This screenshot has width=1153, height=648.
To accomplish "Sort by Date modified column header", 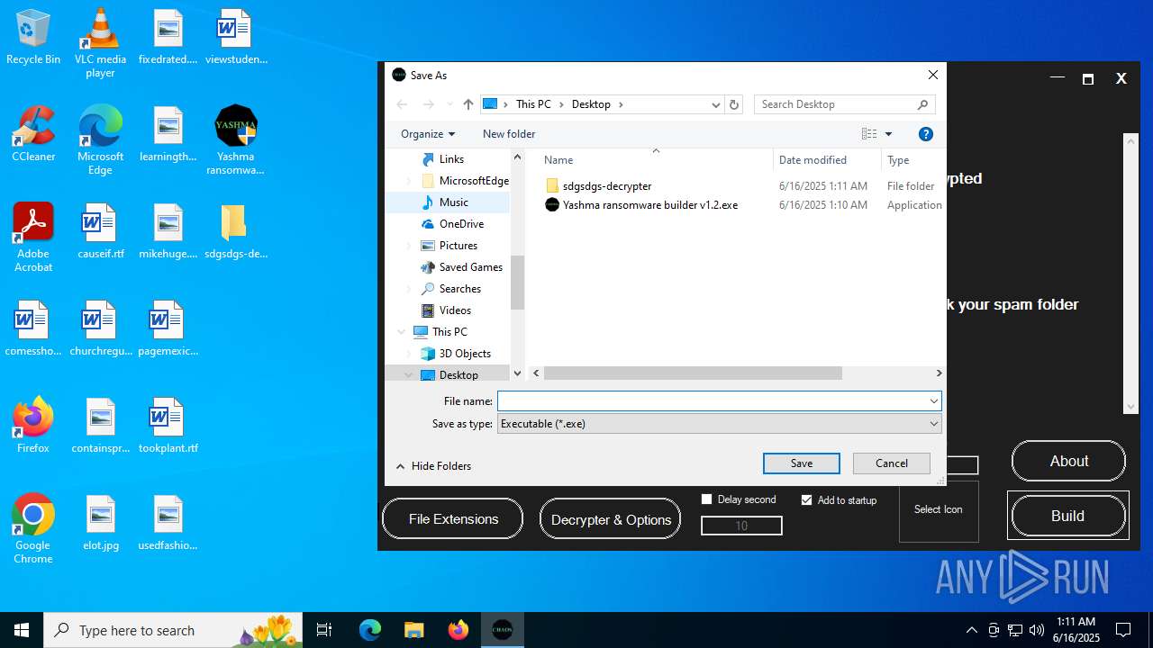I will tap(813, 160).
